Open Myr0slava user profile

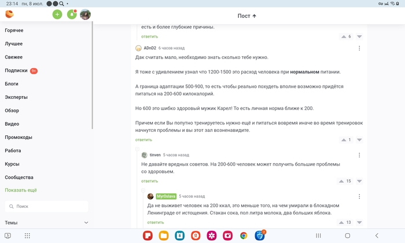(x=166, y=196)
